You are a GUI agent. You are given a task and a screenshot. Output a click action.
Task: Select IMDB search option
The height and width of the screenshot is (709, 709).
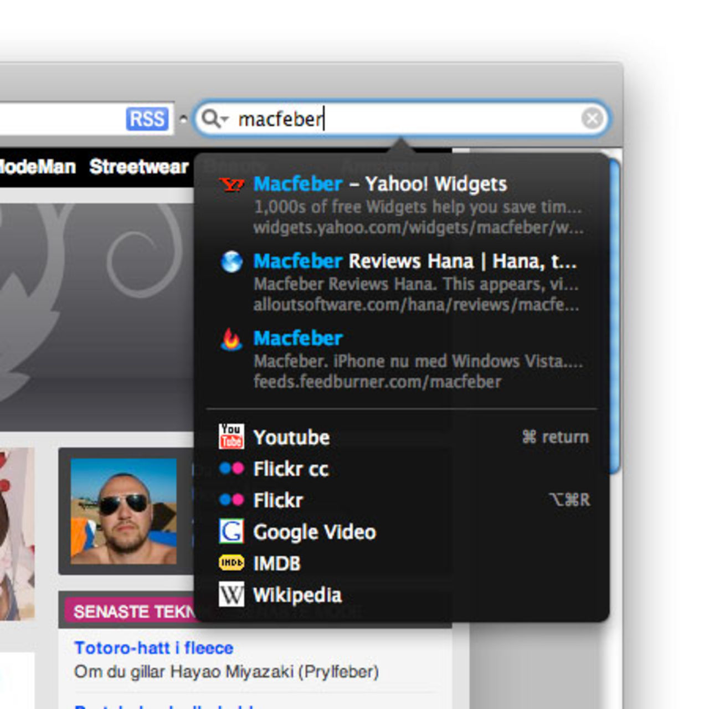tap(276, 563)
